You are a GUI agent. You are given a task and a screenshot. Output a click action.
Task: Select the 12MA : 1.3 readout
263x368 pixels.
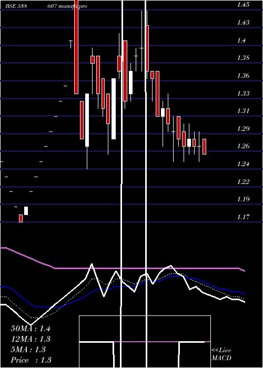pyautogui.click(x=31, y=339)
